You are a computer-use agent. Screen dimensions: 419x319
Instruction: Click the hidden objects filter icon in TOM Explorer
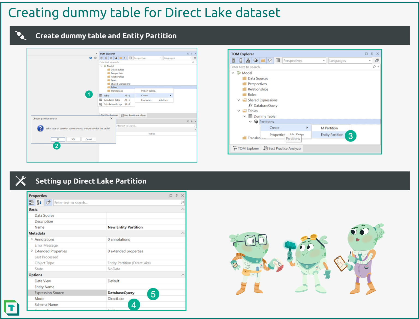coord(270,60)
